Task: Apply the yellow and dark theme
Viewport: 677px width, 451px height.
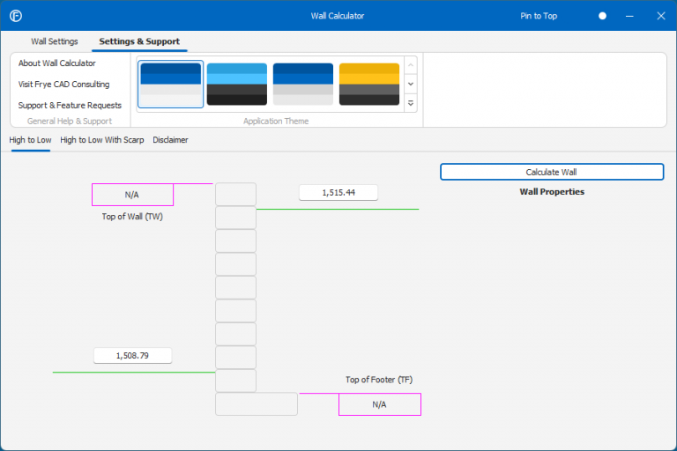Action: point(369,85)
